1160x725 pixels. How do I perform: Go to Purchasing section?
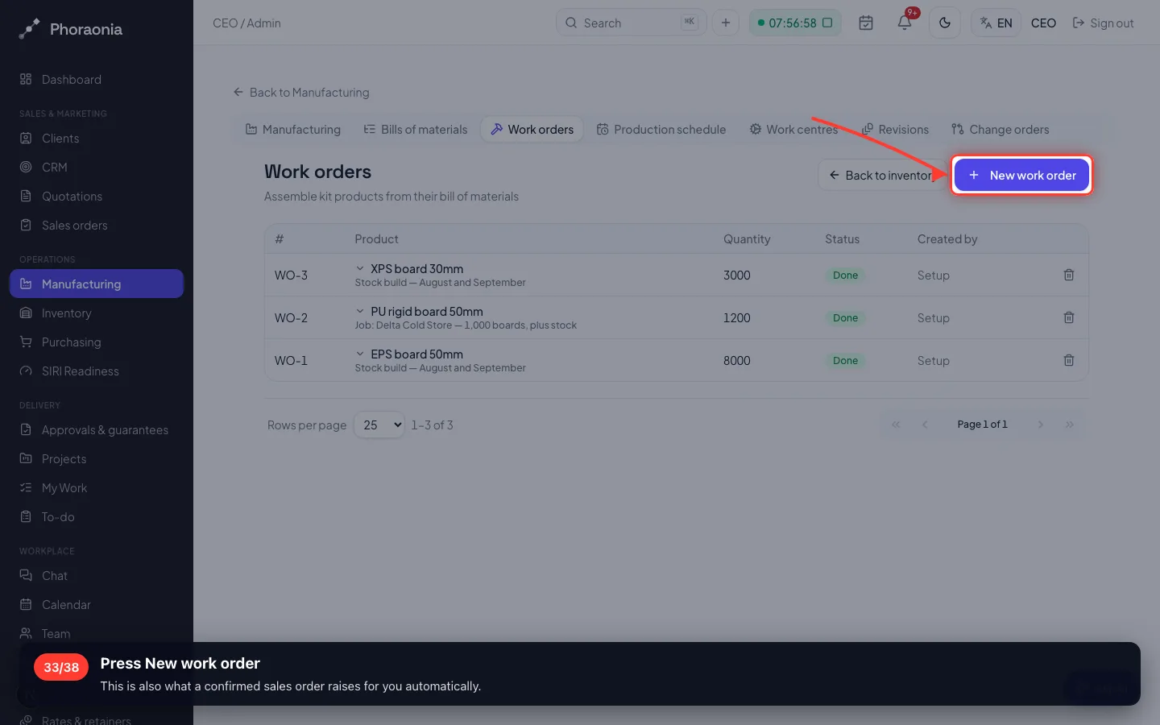click(x=97, y=342)
